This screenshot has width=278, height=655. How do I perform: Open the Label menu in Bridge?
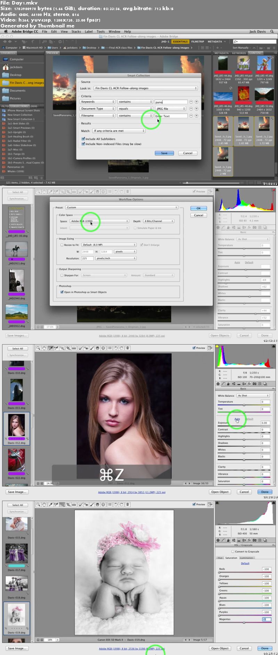pos(89,31)
